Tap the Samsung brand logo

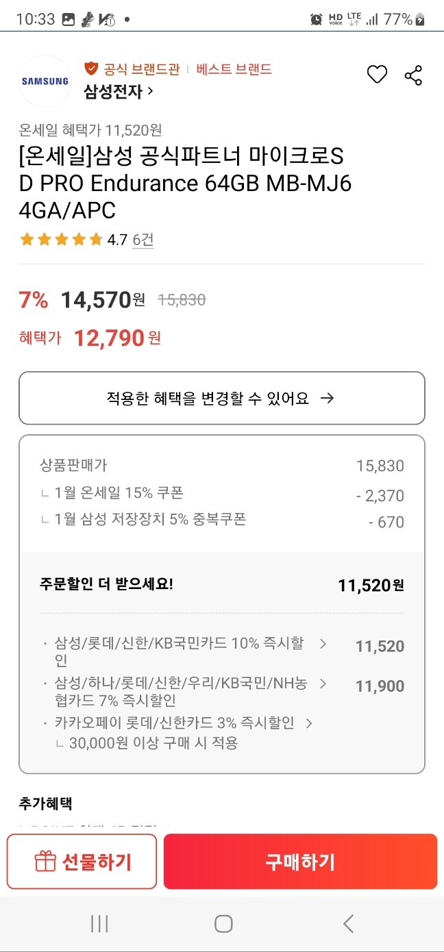click(x=44, y=81)
